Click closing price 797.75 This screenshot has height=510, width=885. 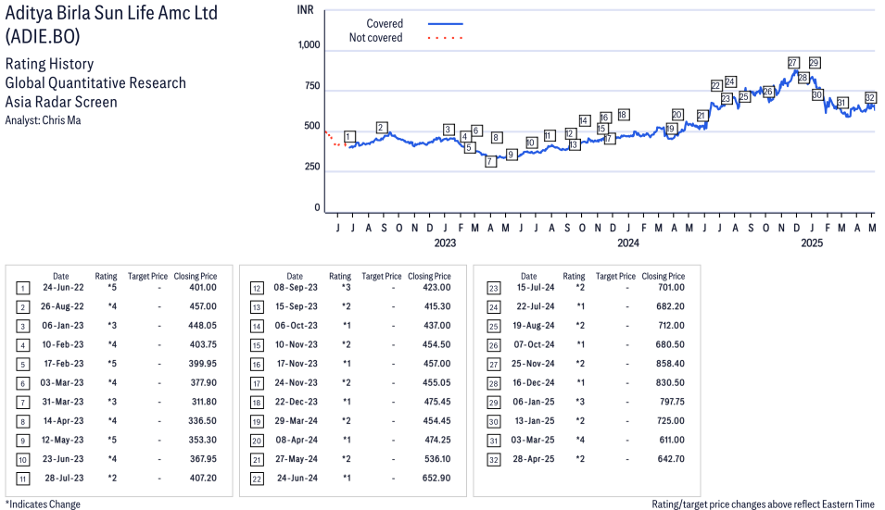tap(672, 402)
